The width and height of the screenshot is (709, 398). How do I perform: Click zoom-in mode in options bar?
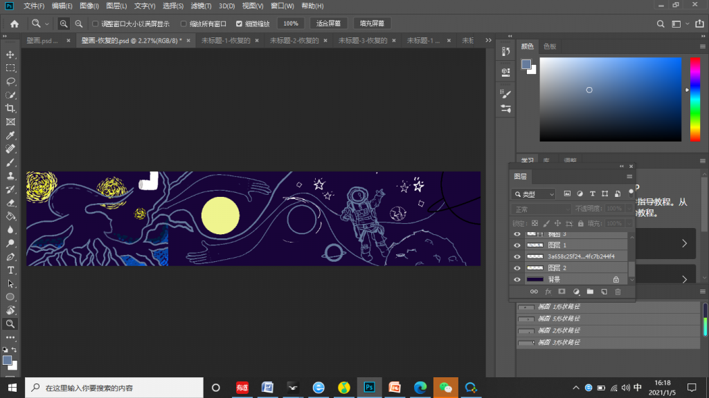(64, 23)
